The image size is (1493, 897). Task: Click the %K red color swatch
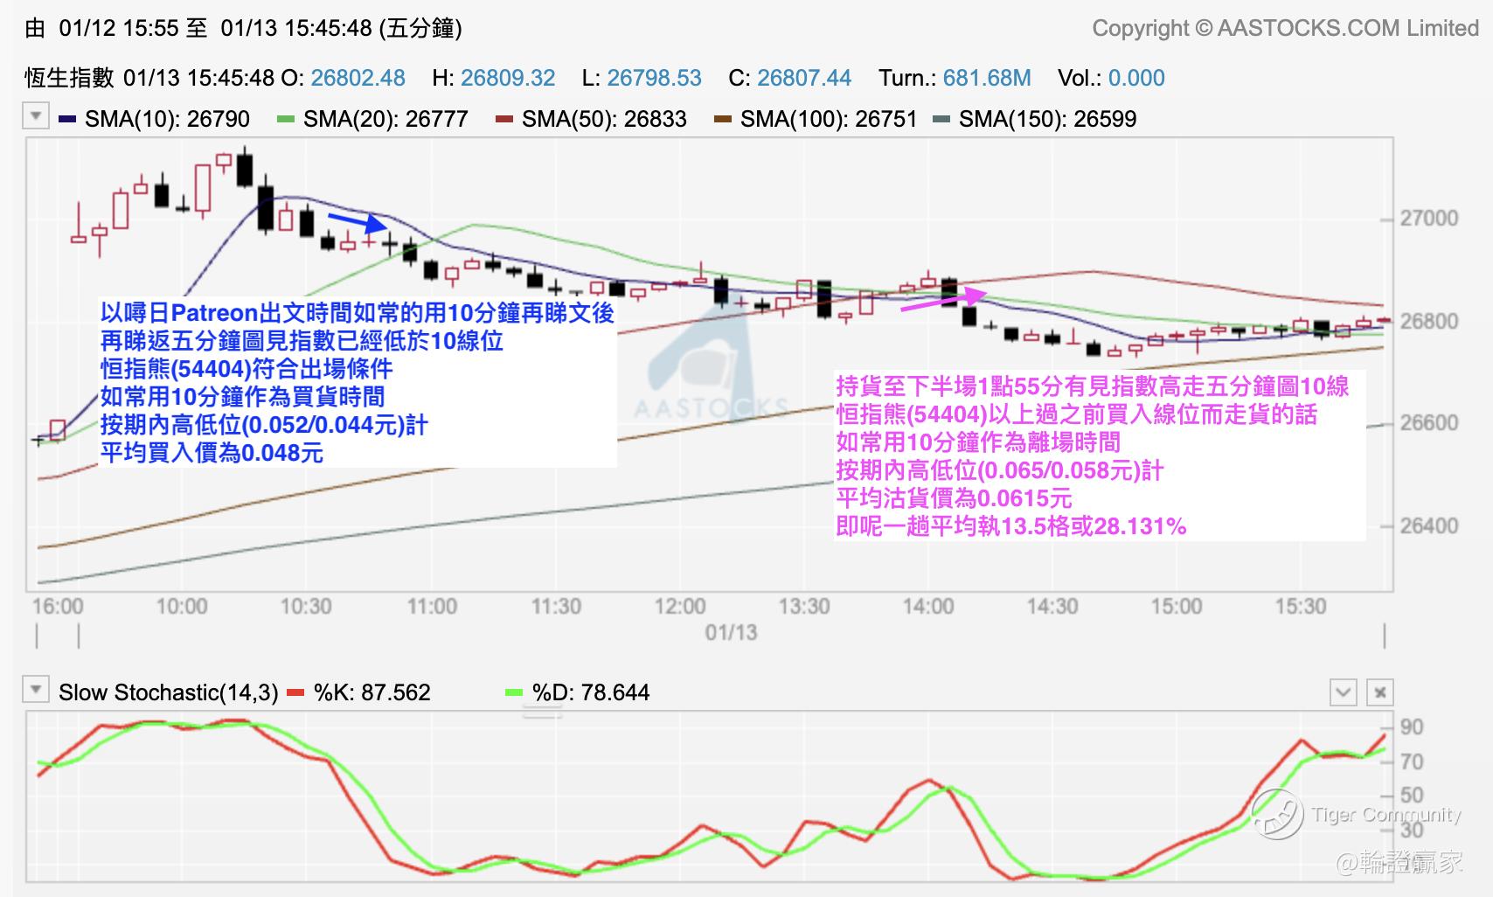click(296, 693)
